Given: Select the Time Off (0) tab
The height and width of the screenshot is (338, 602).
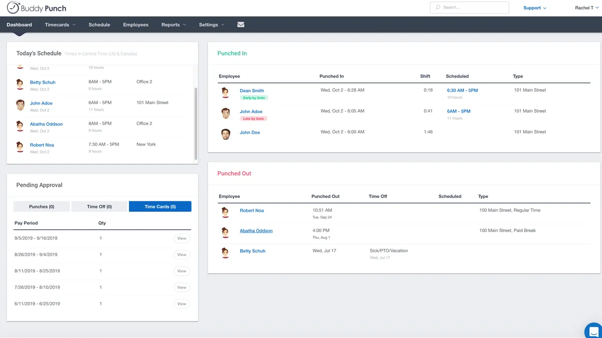Looking at the screenshot, I should [99, 206].
